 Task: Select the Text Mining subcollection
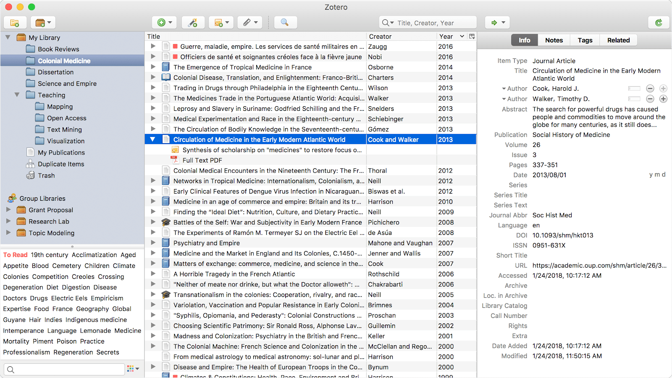tap(64, 130)
